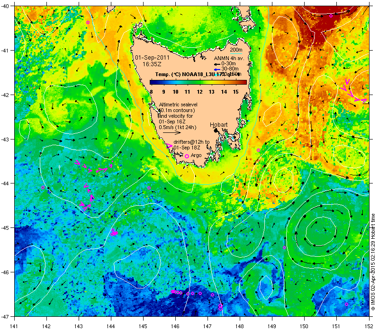Click the Argo legend label

pos(196,156)
